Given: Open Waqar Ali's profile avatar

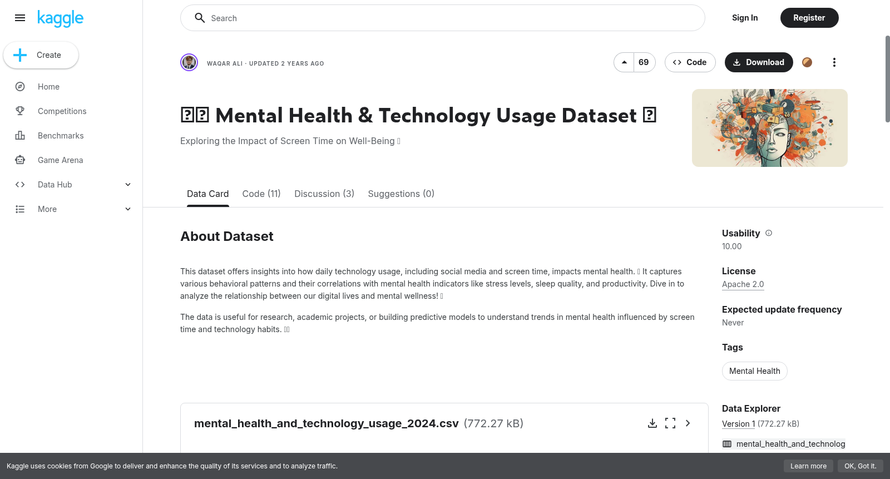Looking at the screenshot, I should (x=189, y=62).
